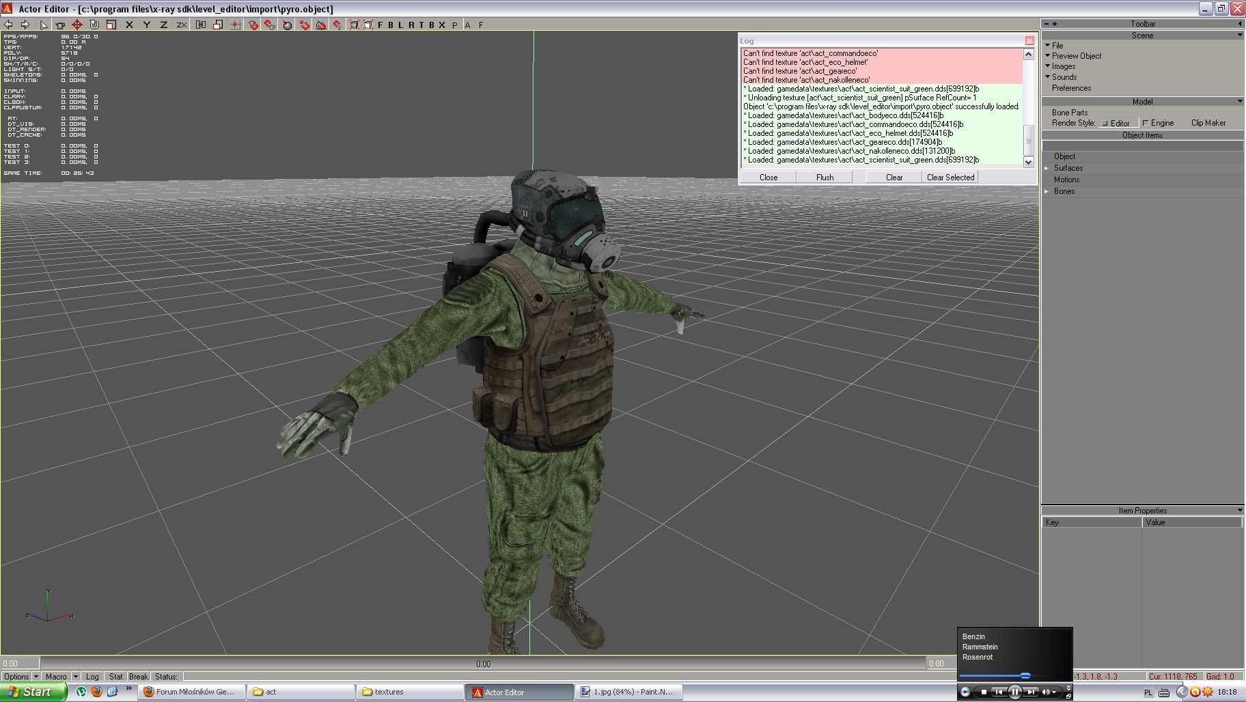Select the Rotate tool in toolbar

(94, 25)
